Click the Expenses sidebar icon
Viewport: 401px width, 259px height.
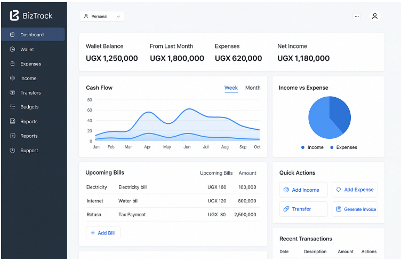(12, 64)
